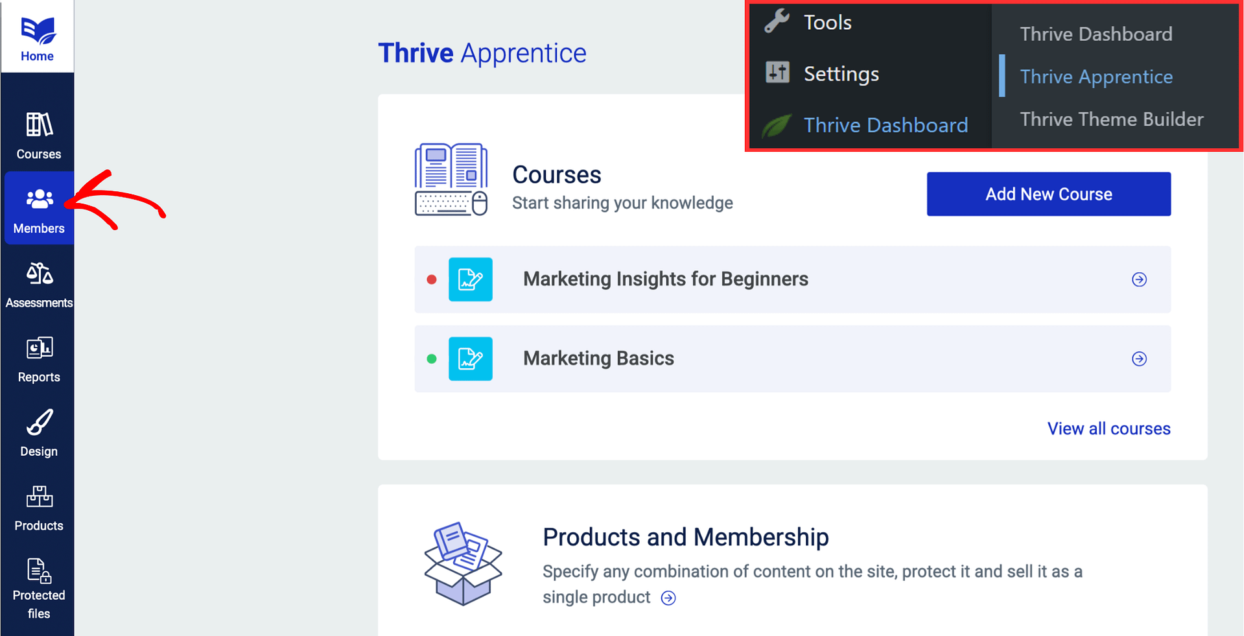Toggle the green status dot for Marketing Basics
The height and width of the screenshot is (636, 1244).
[x=432, y=359]
